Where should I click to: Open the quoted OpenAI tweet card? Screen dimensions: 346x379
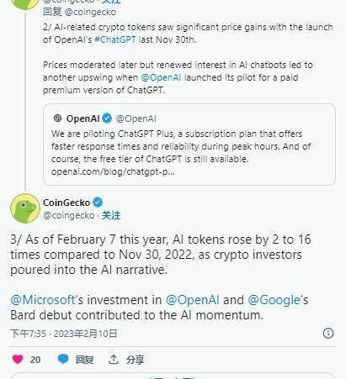click(x=189, y=145)
